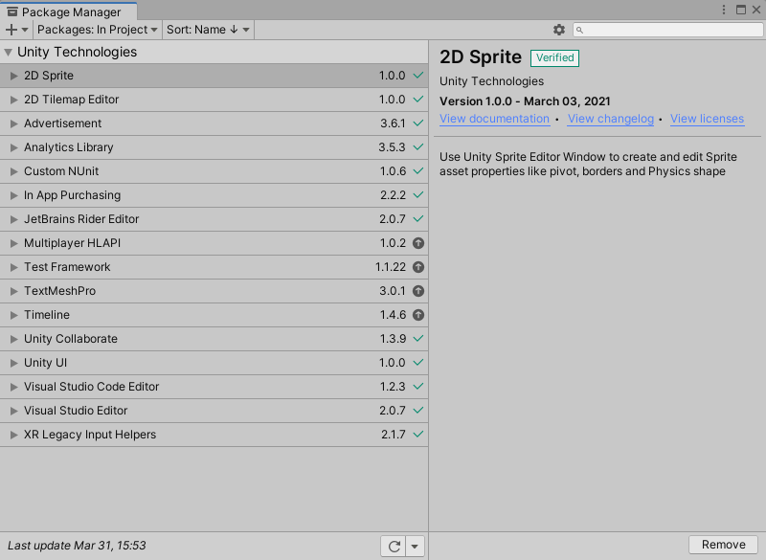Screen dimensions: 766x560
Task: Select the Visual Studio Code Editor package
Action: [214, 387]
